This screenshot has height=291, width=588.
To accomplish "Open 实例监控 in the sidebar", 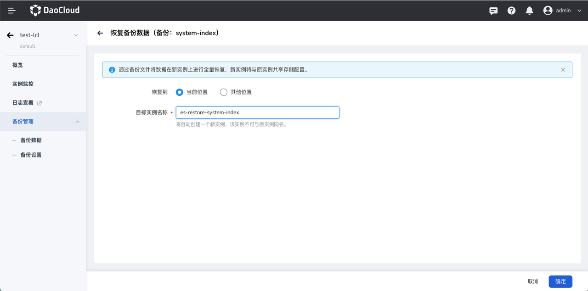I will pyautogui.click(x=23, y=84).
